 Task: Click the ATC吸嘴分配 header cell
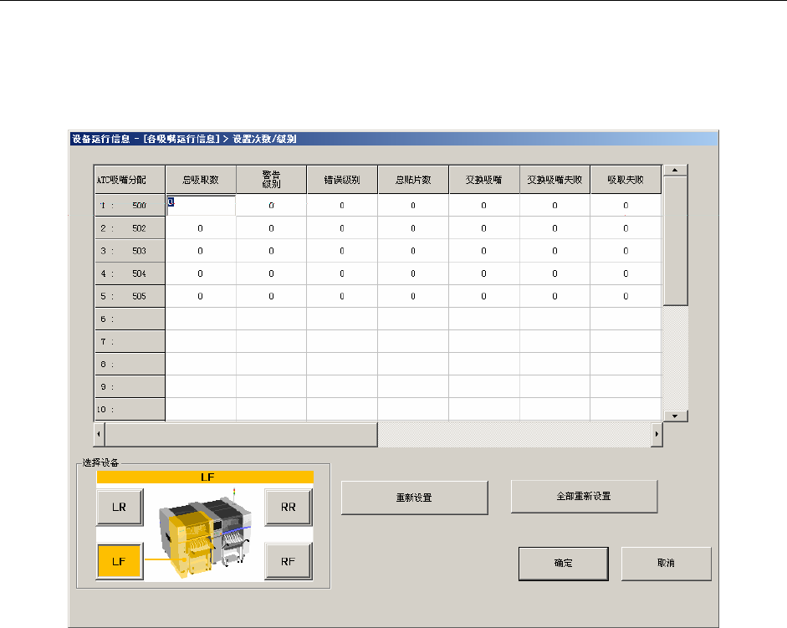130,180
